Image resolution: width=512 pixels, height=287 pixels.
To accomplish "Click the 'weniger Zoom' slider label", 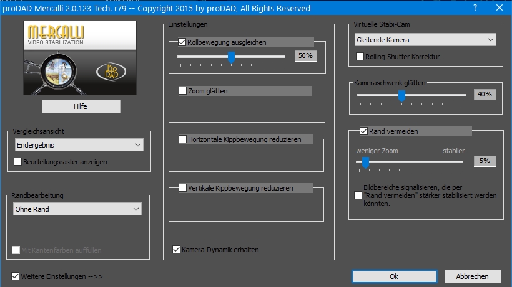I will click(x=377, y=151).
